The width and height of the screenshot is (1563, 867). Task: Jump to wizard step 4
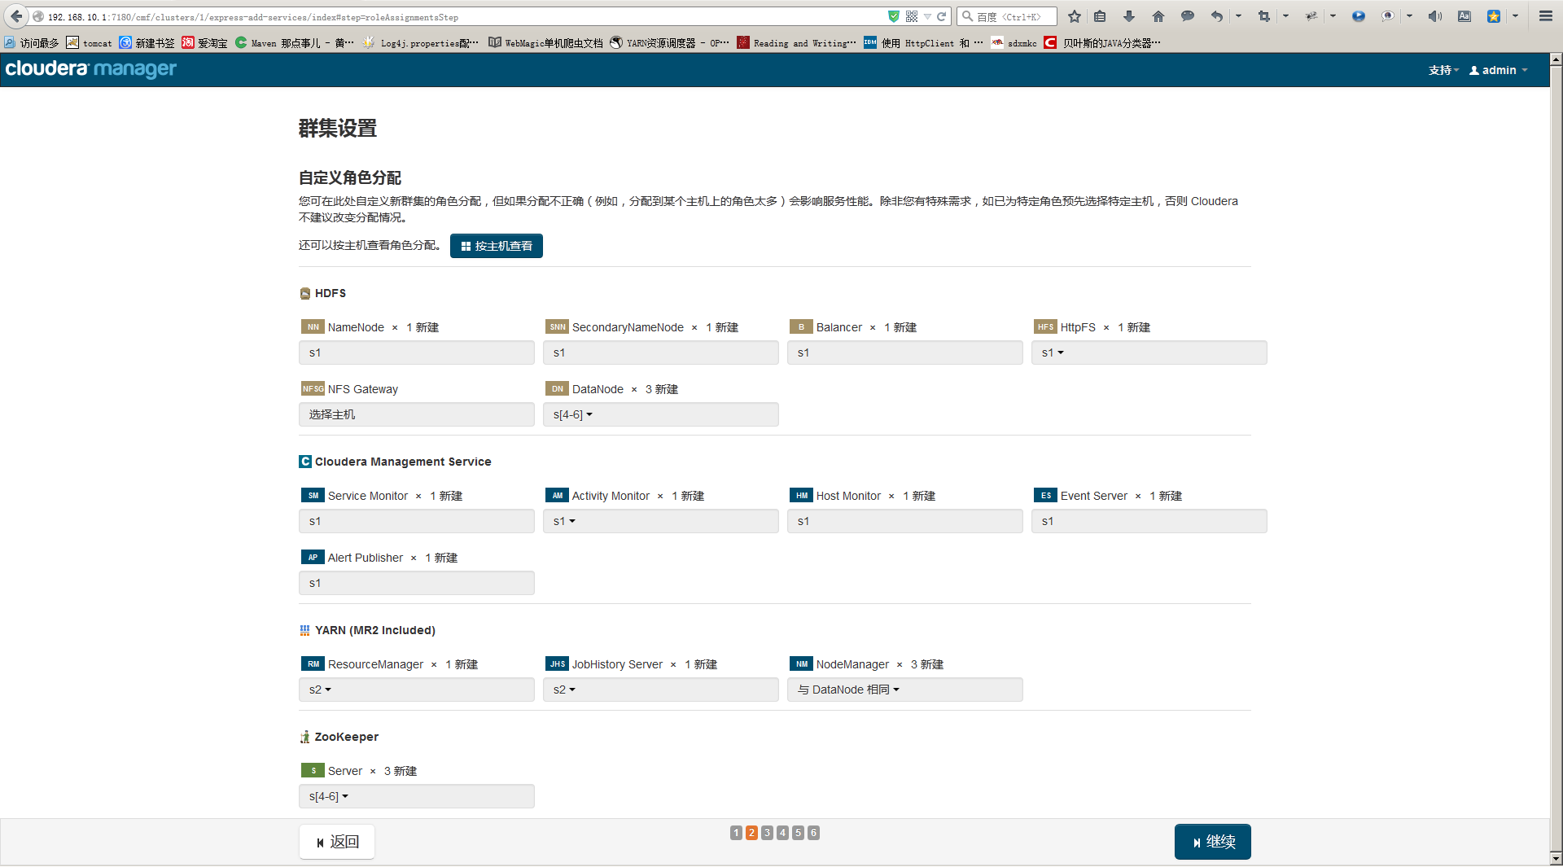[x=782, y=833]
